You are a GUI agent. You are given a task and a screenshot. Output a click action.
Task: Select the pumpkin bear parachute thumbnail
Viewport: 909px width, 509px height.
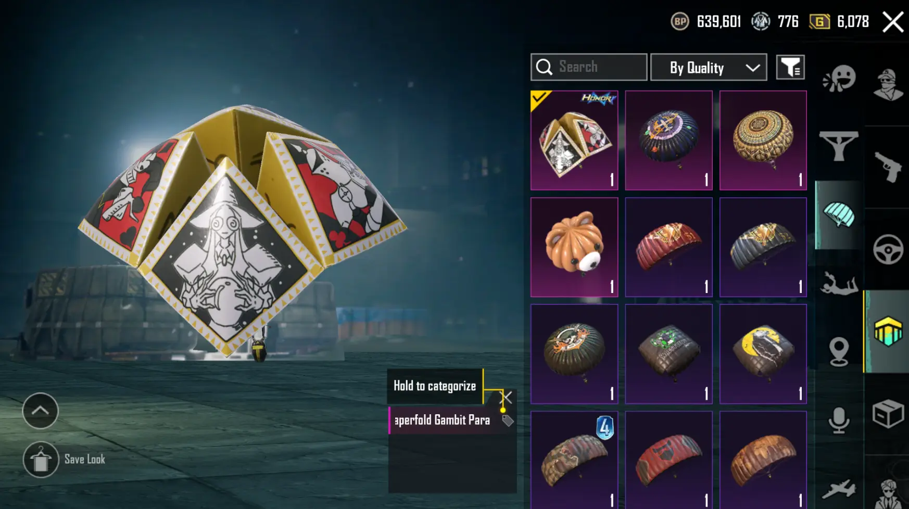click(574, 247)
